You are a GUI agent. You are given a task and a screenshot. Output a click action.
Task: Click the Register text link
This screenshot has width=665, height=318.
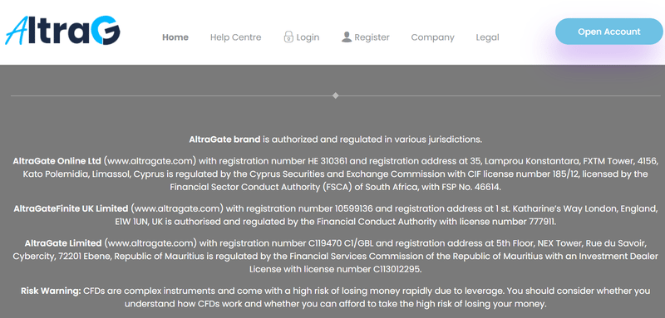tap(372, 37)
